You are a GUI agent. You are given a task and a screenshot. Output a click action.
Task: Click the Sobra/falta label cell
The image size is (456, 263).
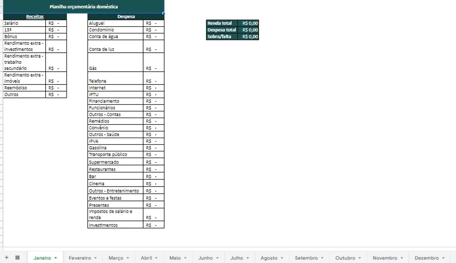click(222, 36)
